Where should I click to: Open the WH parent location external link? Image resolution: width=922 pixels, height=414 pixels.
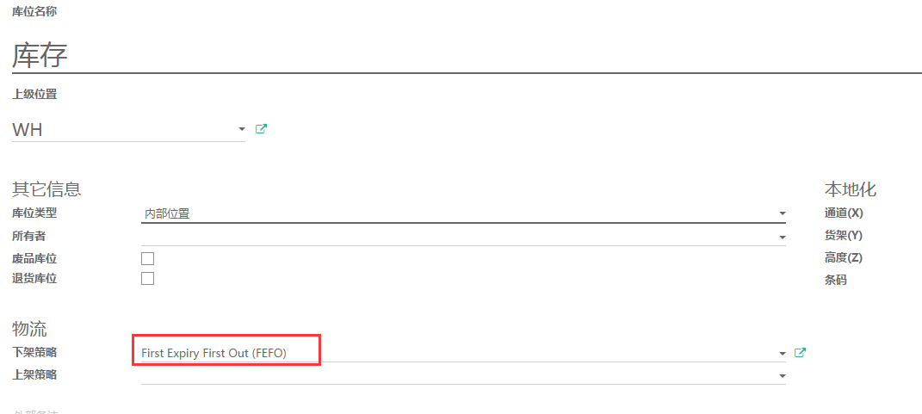[261, 129]
